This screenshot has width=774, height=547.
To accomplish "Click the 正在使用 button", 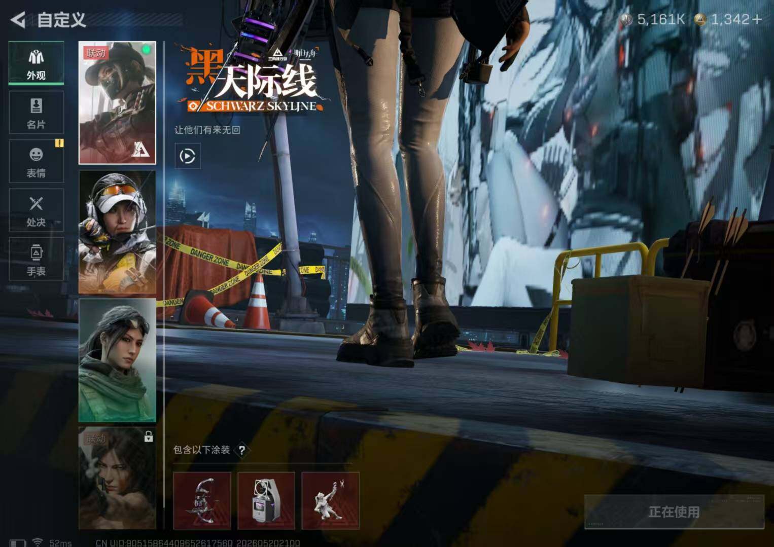I will (x=674, y=512).
